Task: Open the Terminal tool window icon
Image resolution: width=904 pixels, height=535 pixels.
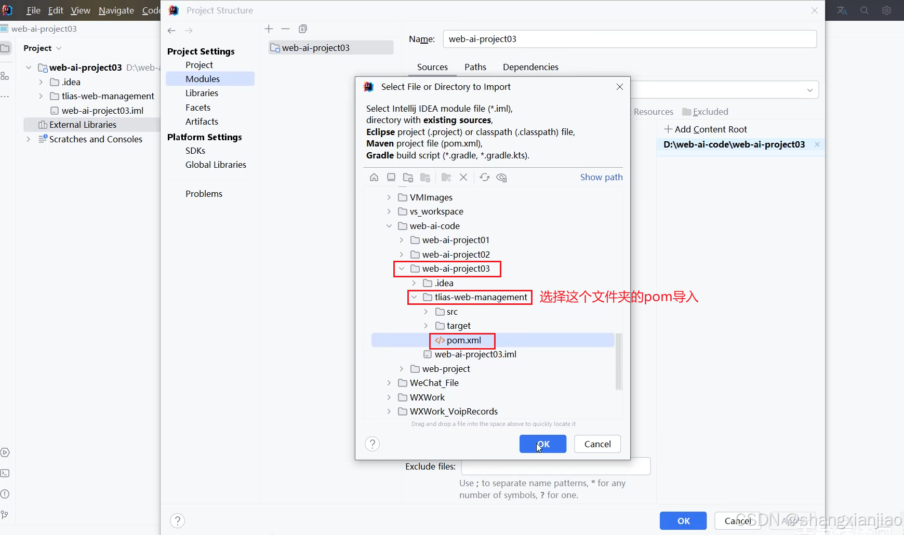Action: [x=5, y=473]
